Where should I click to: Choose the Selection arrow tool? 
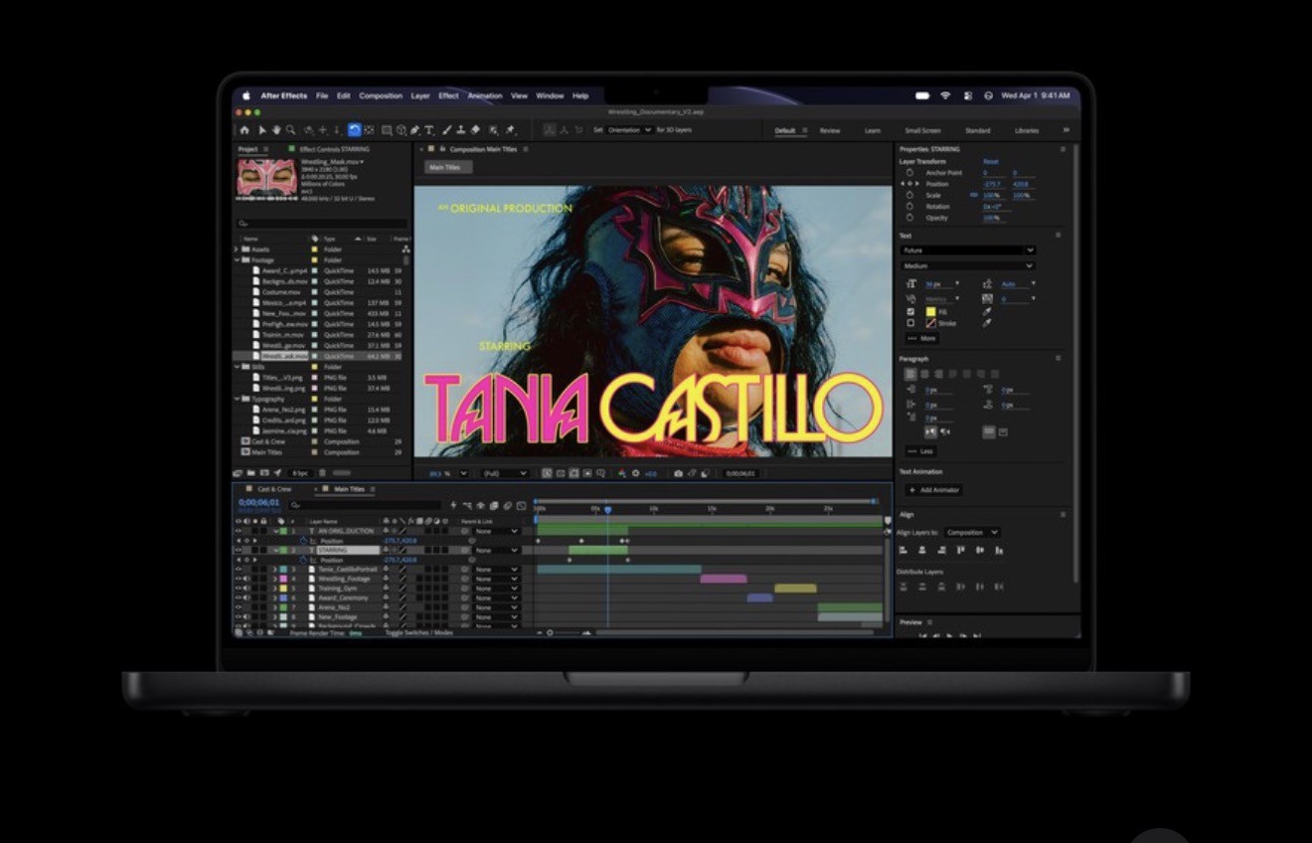[262, 130]
